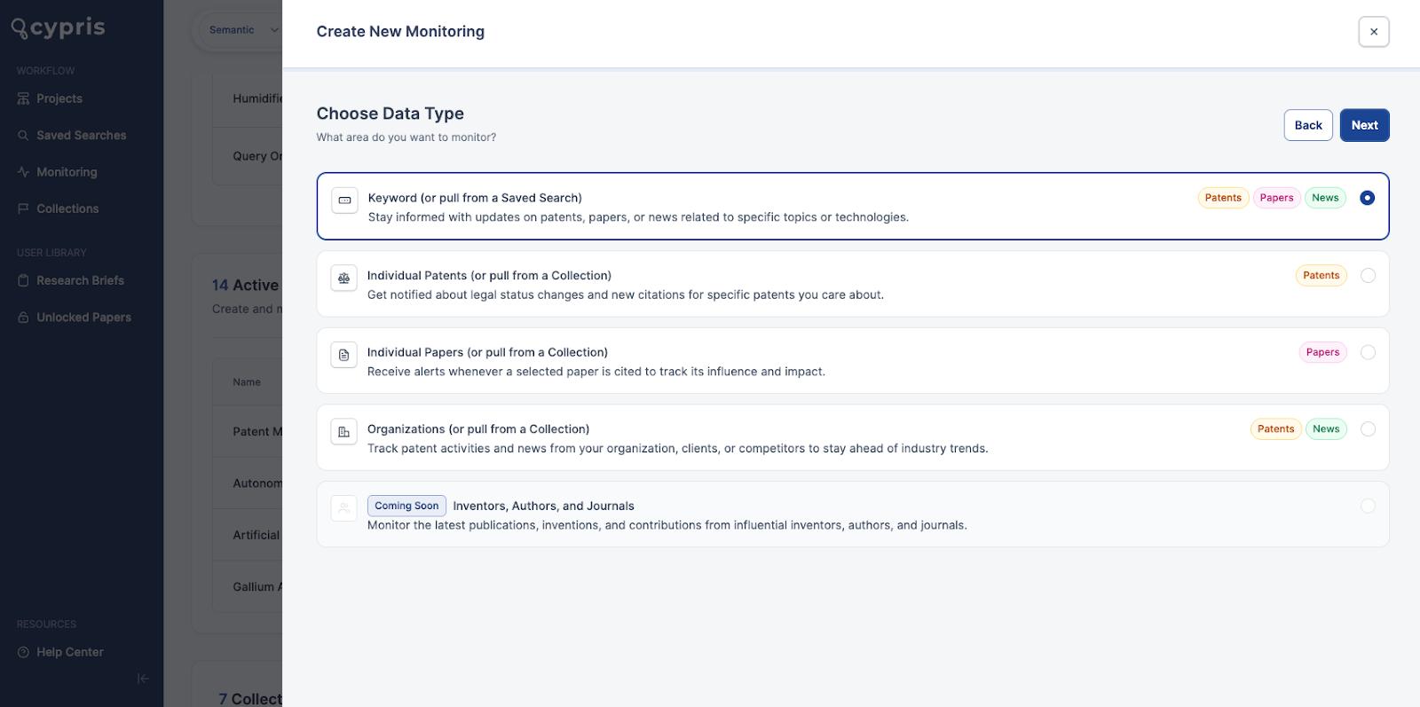1420x707 pixels.
Task: Open Monitoring in the sidebar
Action: pos(67,172)
